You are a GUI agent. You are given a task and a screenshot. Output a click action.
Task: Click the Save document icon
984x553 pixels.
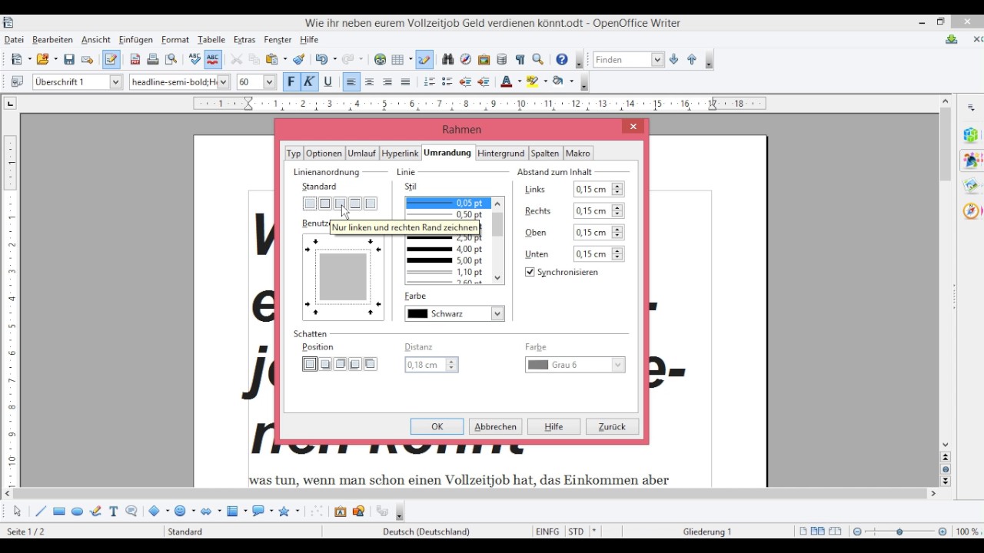pyautogui.click(x=69, y=59)
